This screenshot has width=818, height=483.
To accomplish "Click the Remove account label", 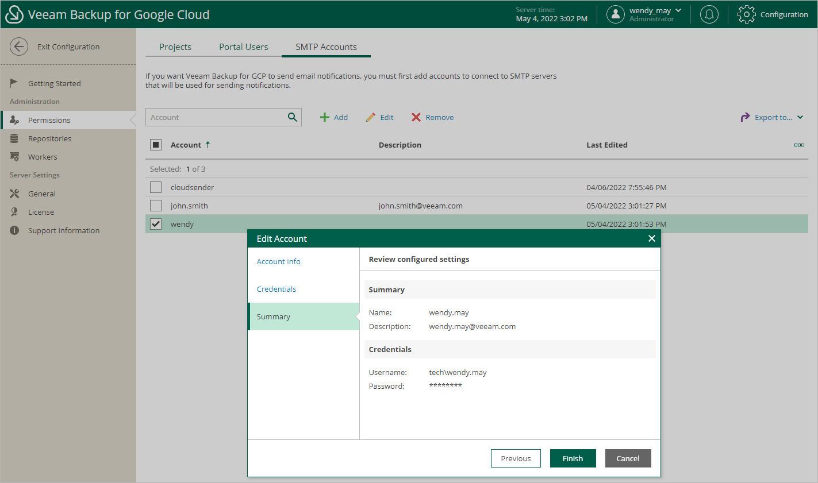I will pyautogui.click(x=440, y=117).
